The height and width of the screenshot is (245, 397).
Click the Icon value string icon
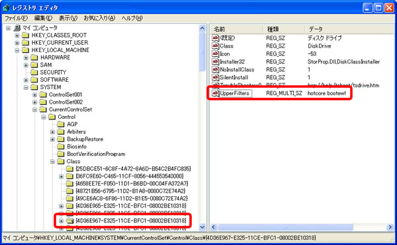(x=215, y=53)
